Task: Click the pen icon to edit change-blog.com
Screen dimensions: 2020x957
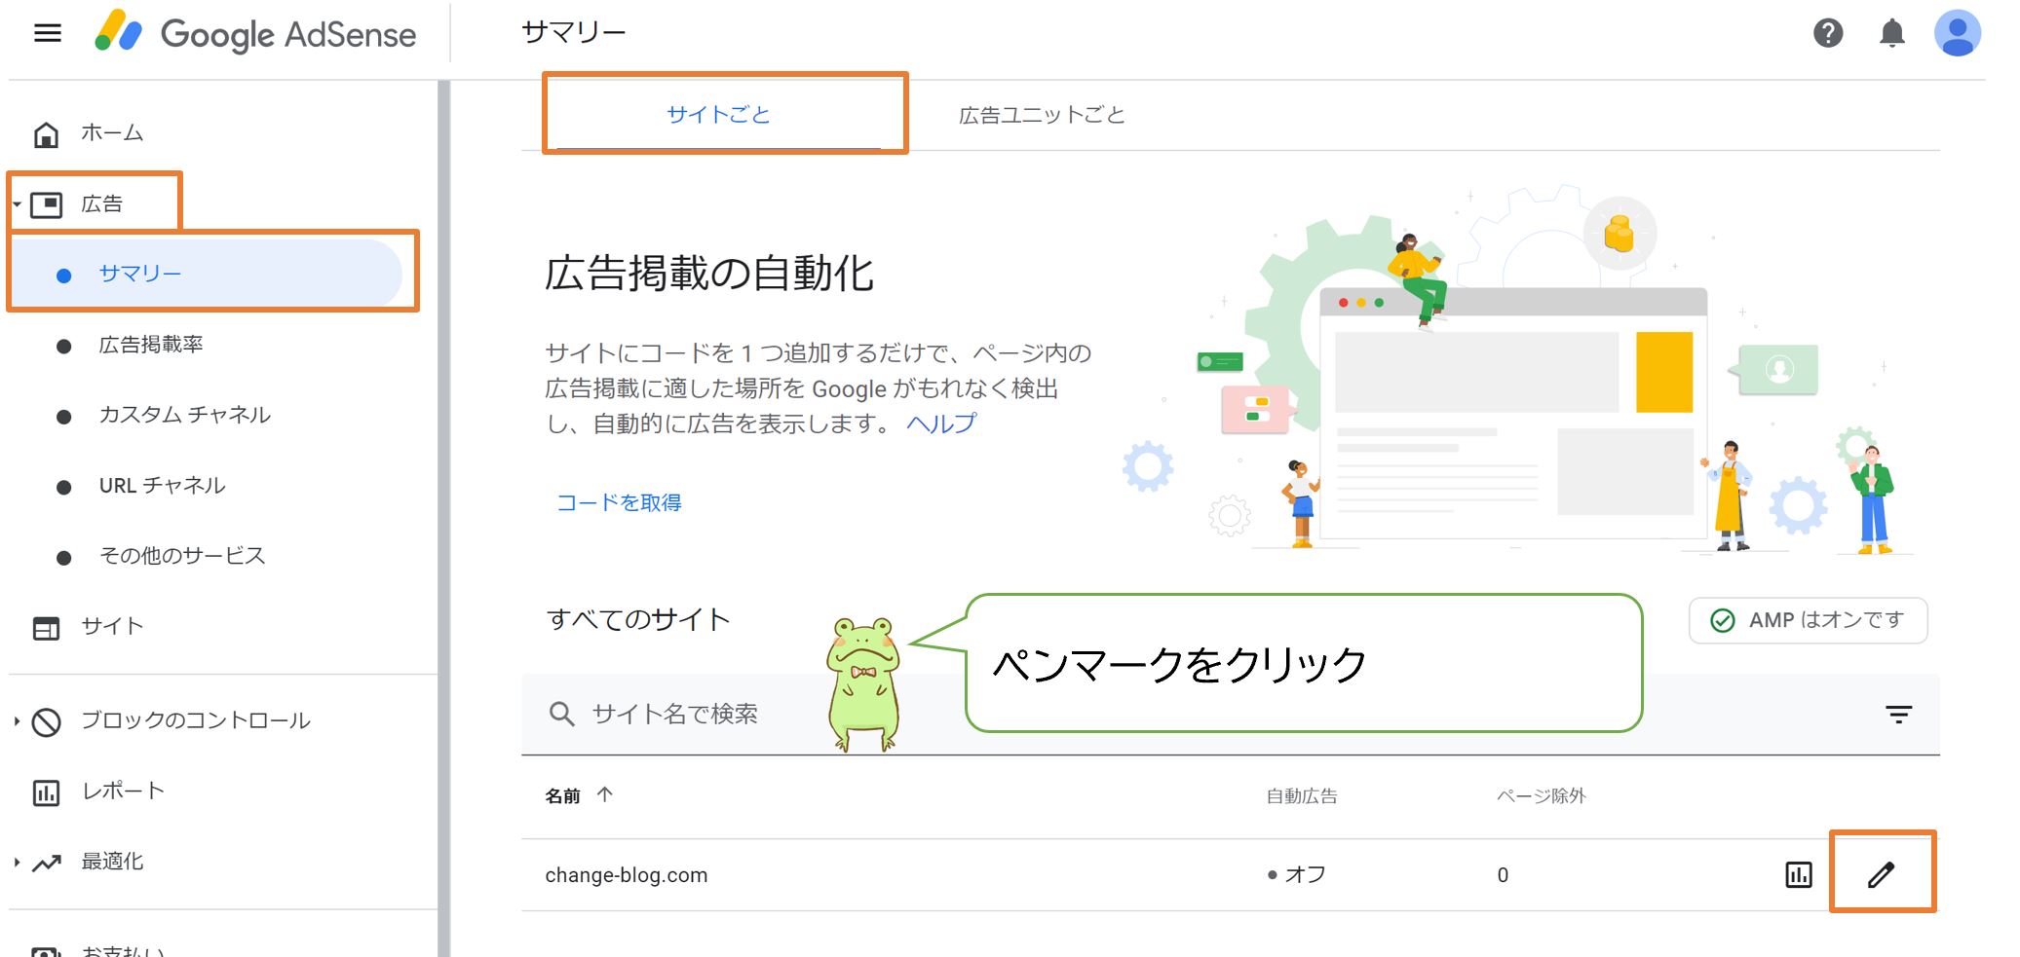Action: (x=1883, y=872)
